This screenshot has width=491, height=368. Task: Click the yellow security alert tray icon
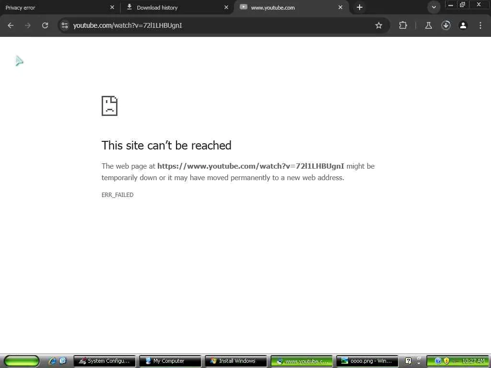(446, 361)
